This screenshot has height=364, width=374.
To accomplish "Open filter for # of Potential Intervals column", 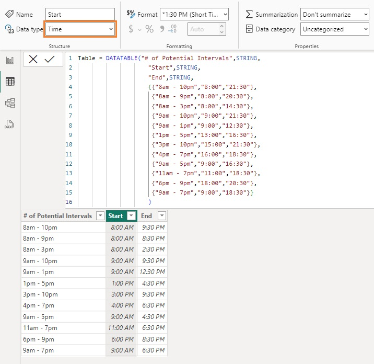I will pyautogui.click(x=100, y=215).
